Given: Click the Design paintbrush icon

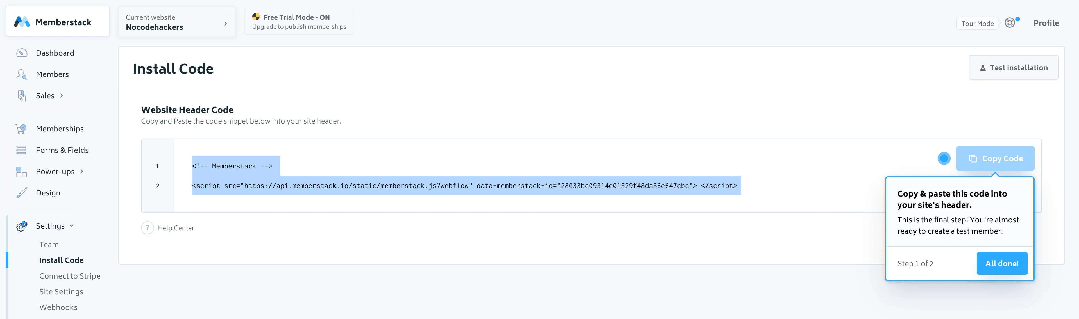Looking at the screenshot, I should (x=22, y=193).
